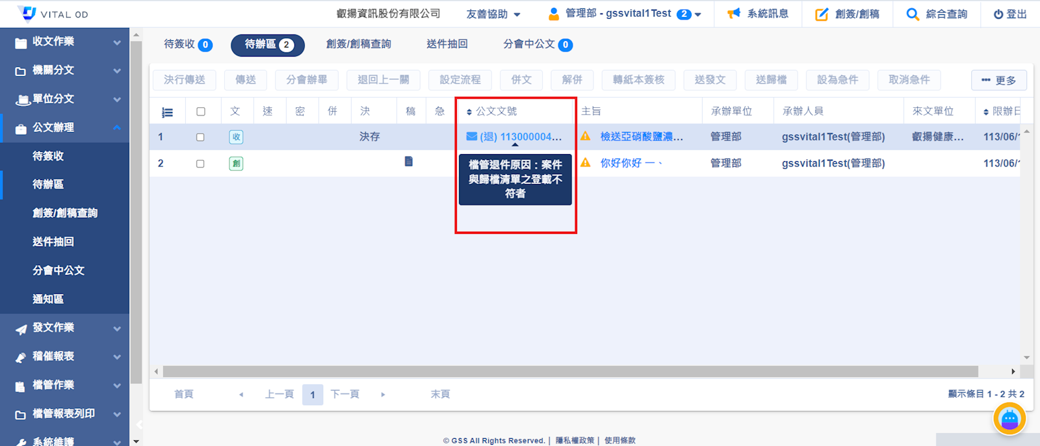The height and width of the screenshot is (446, 1040).
Task: Click the chatbot assistant icon
Action: pyautogui.click(x=1009, y=419)
